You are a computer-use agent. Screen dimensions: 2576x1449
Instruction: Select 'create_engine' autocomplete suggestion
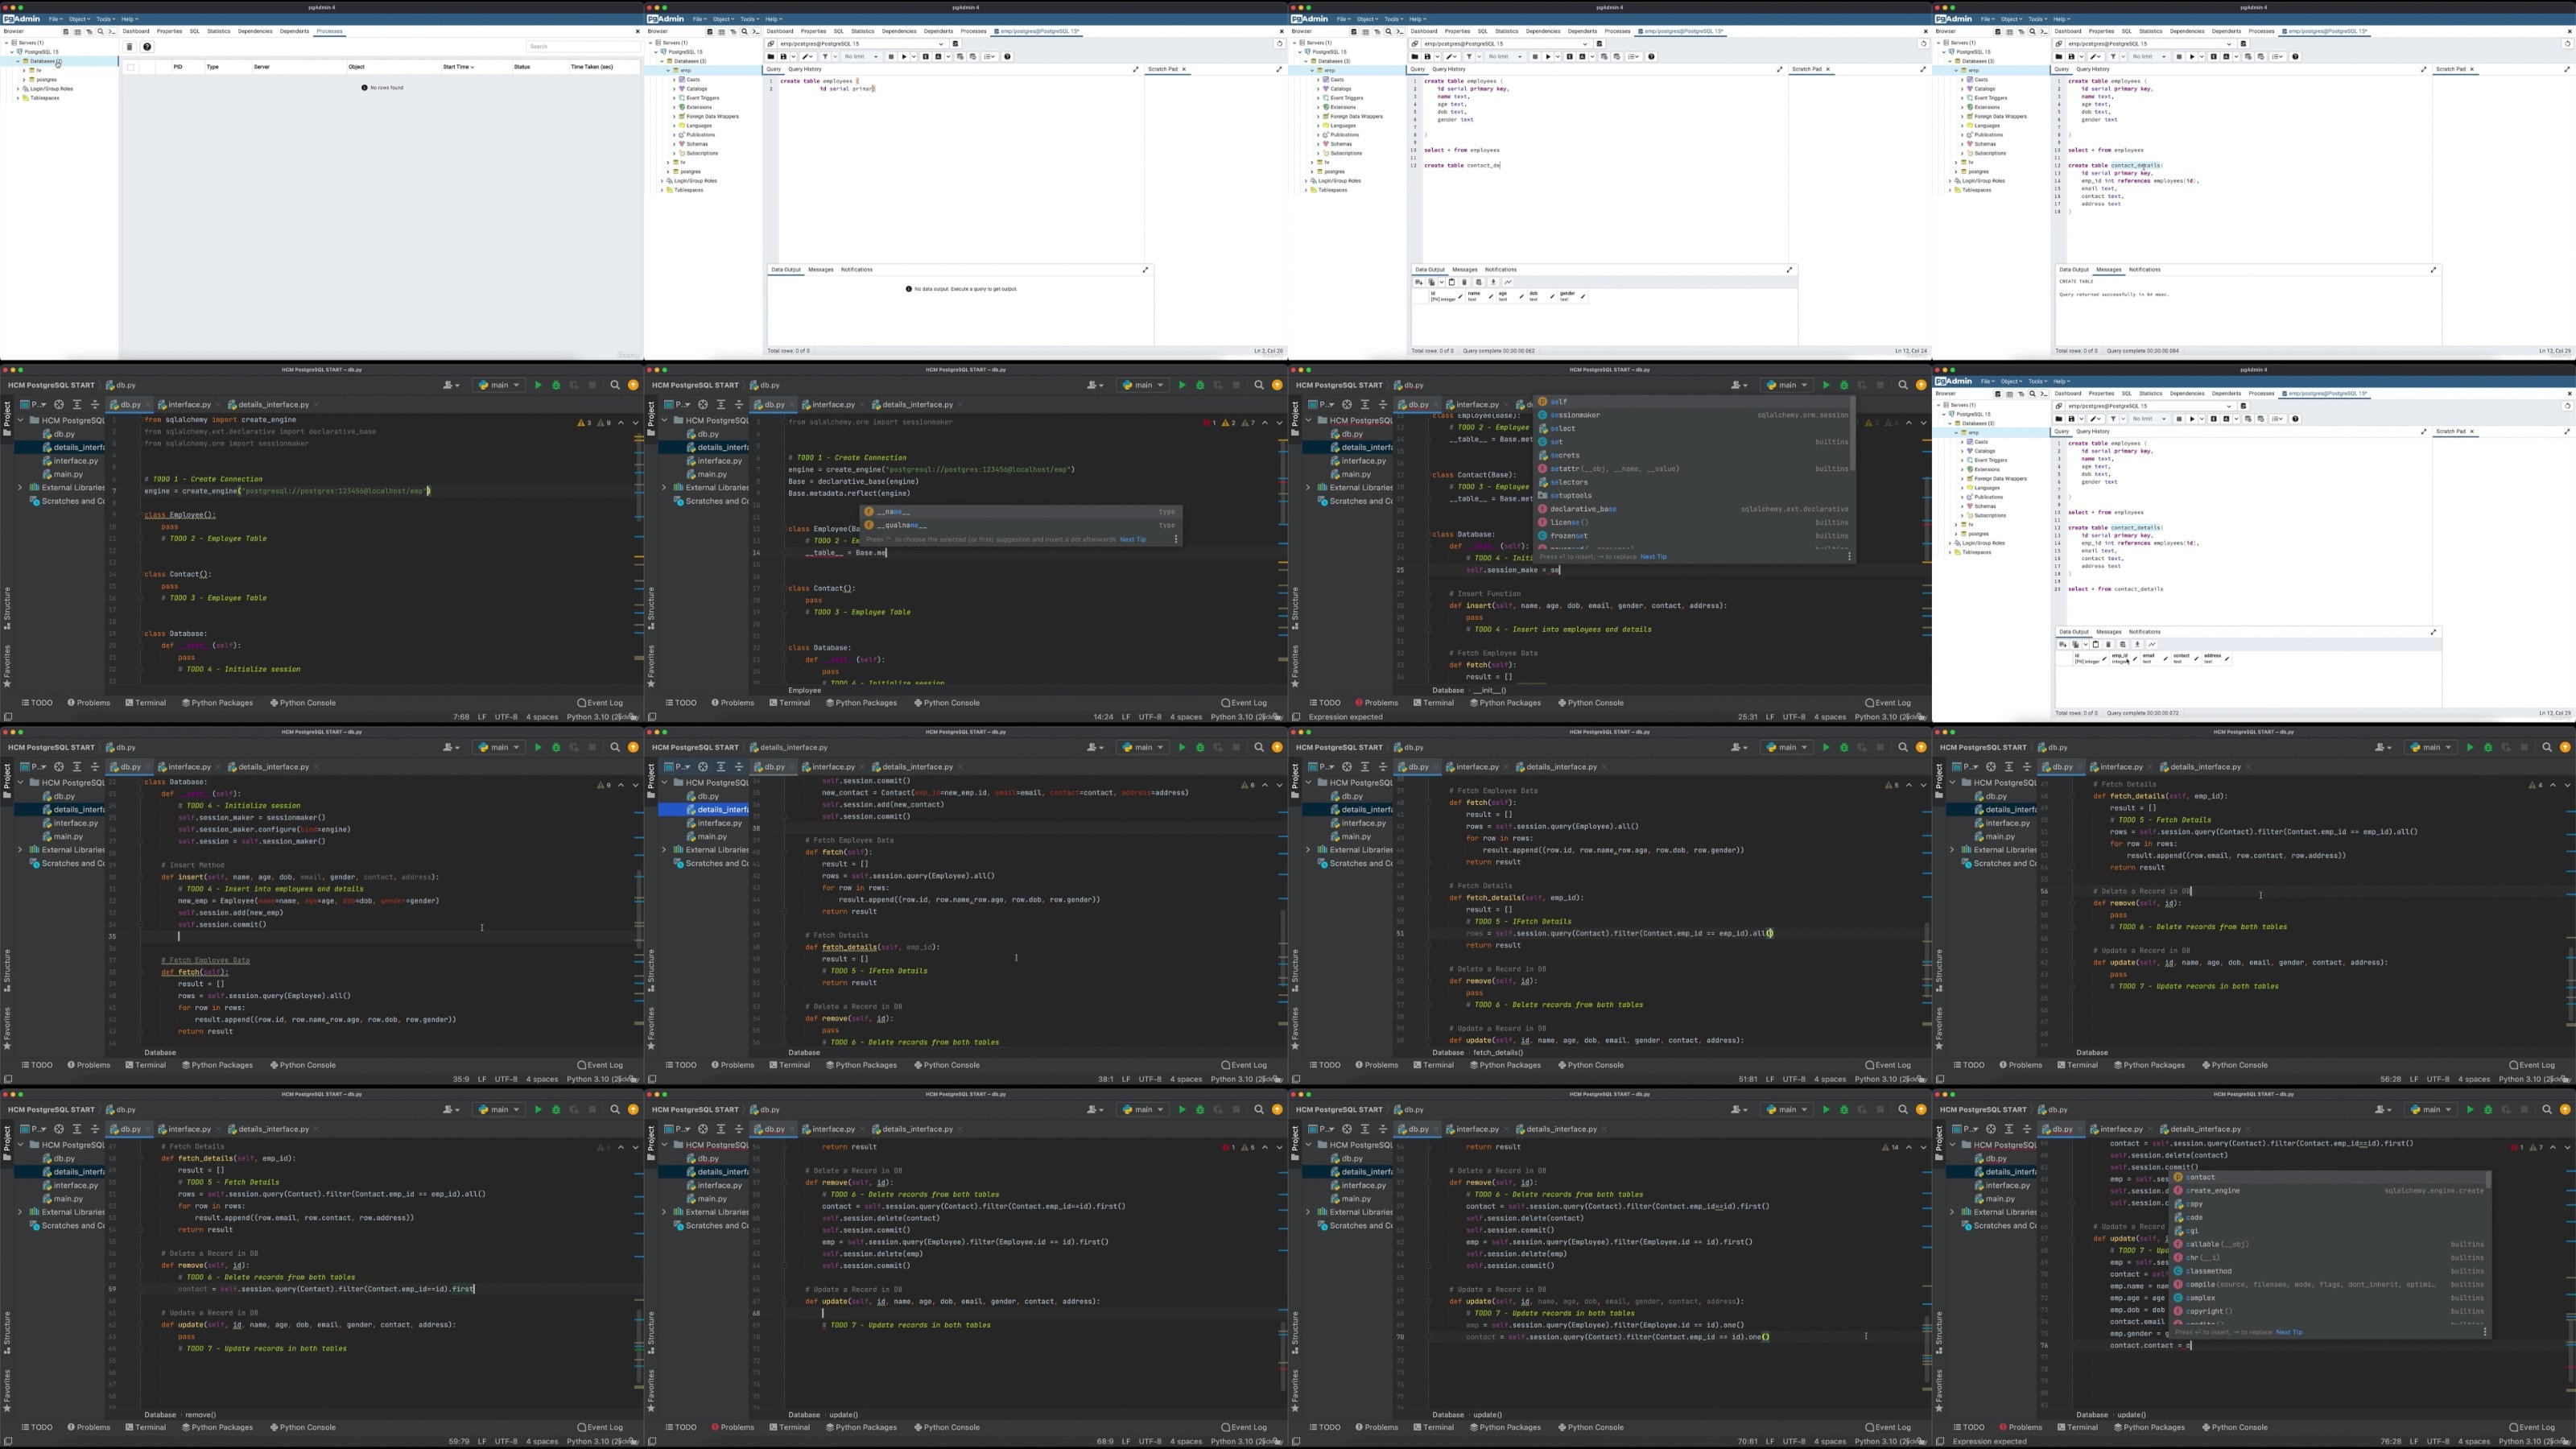[x=2329, y=1191]
